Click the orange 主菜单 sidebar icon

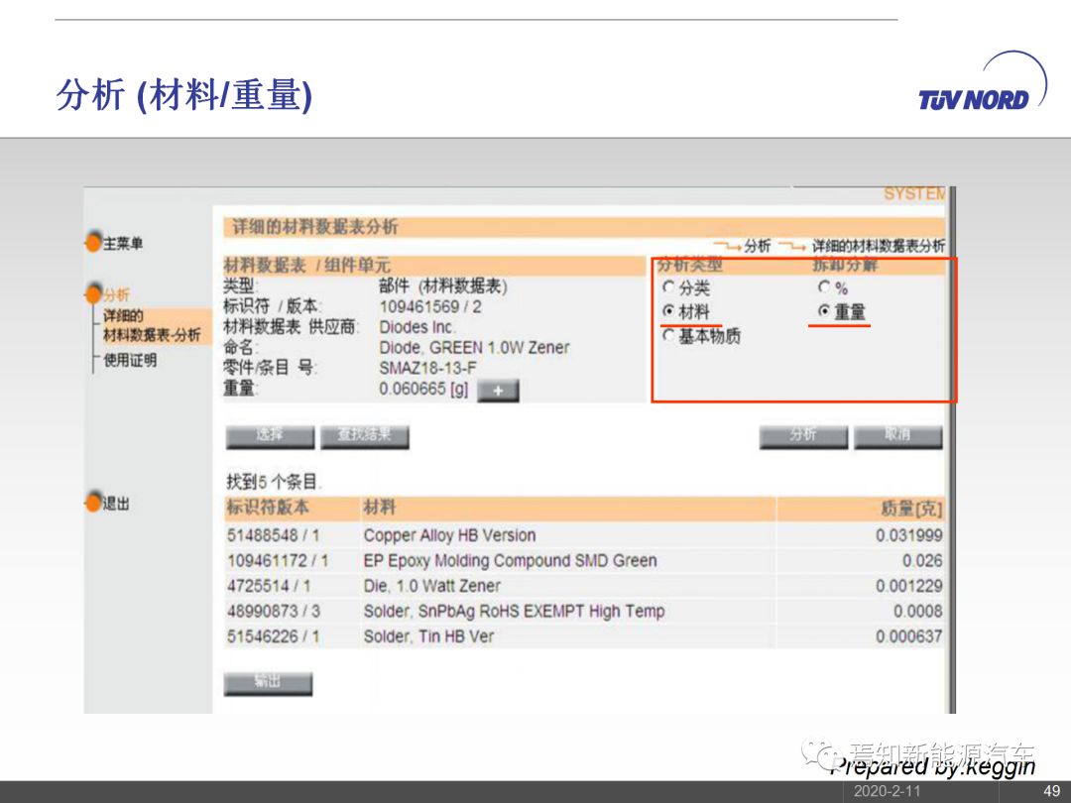[x=93, y=242]
